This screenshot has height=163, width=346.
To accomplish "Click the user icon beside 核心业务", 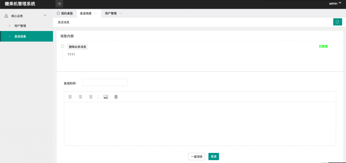I will [6, 16].
